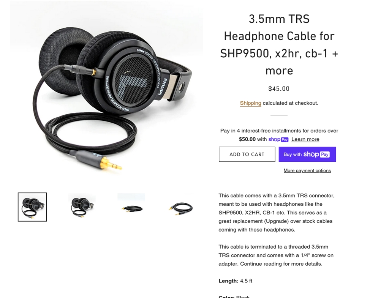The height and width of the screenshot is (298, 389).
Task: Open More payment options link
Action: [307, 170]
